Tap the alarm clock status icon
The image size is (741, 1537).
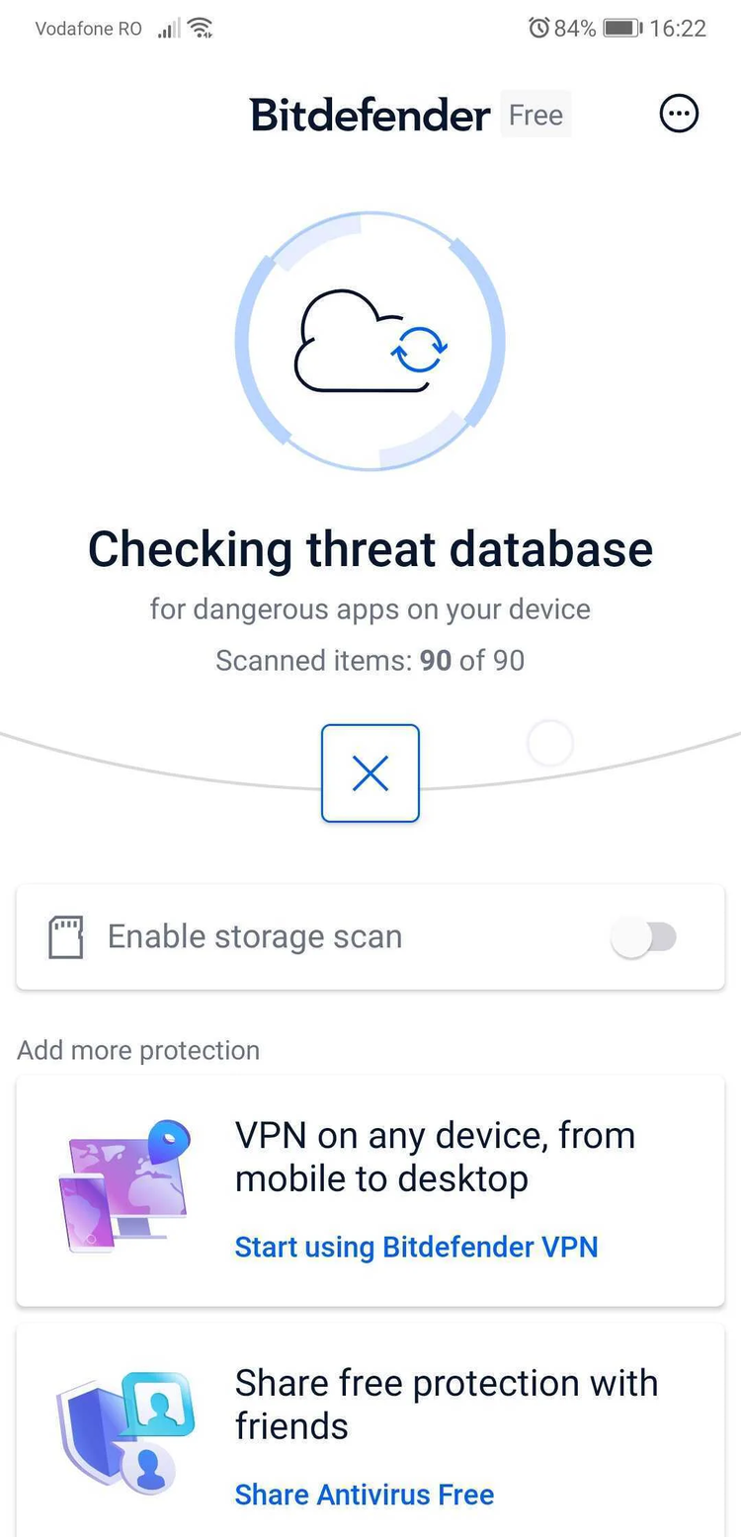pyautogui.click(x=538, y=28)
